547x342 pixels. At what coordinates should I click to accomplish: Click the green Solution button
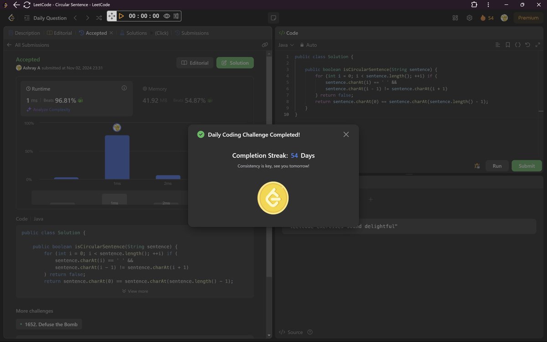[x=235, y=63]
